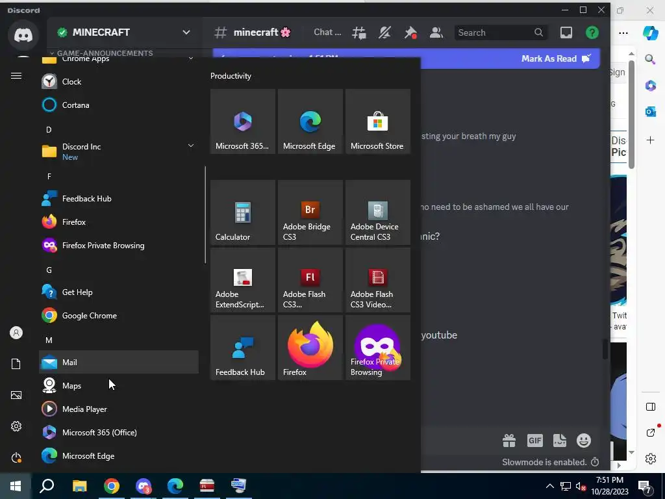The width and height of the screenshot is (665, 499).
Task: Click the Productivity group heading
Action: pos(231,76)
